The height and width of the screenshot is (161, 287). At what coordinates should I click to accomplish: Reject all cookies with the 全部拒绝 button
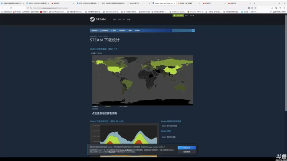187,152
